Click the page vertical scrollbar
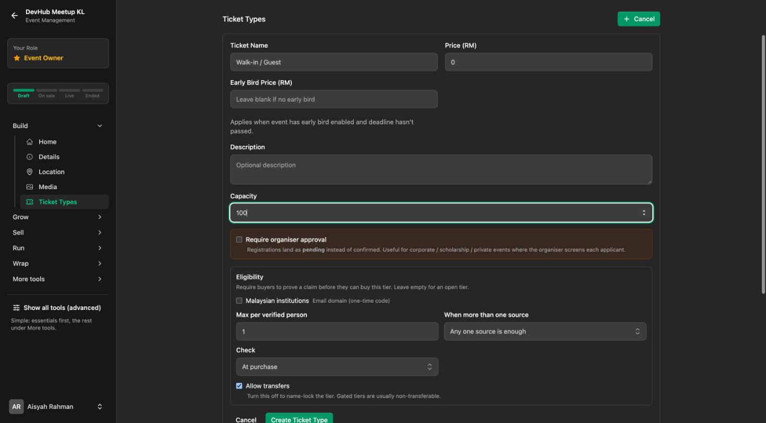This screenshot has height=423, width=766. (763, 164)
